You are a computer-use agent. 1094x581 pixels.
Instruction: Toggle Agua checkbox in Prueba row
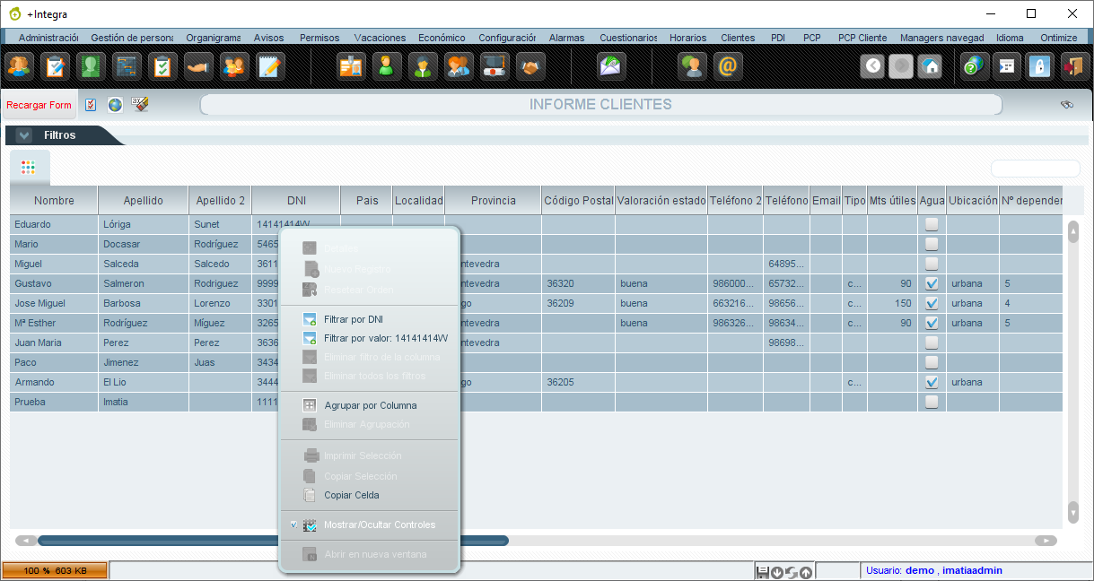click(x=932, y=402)
